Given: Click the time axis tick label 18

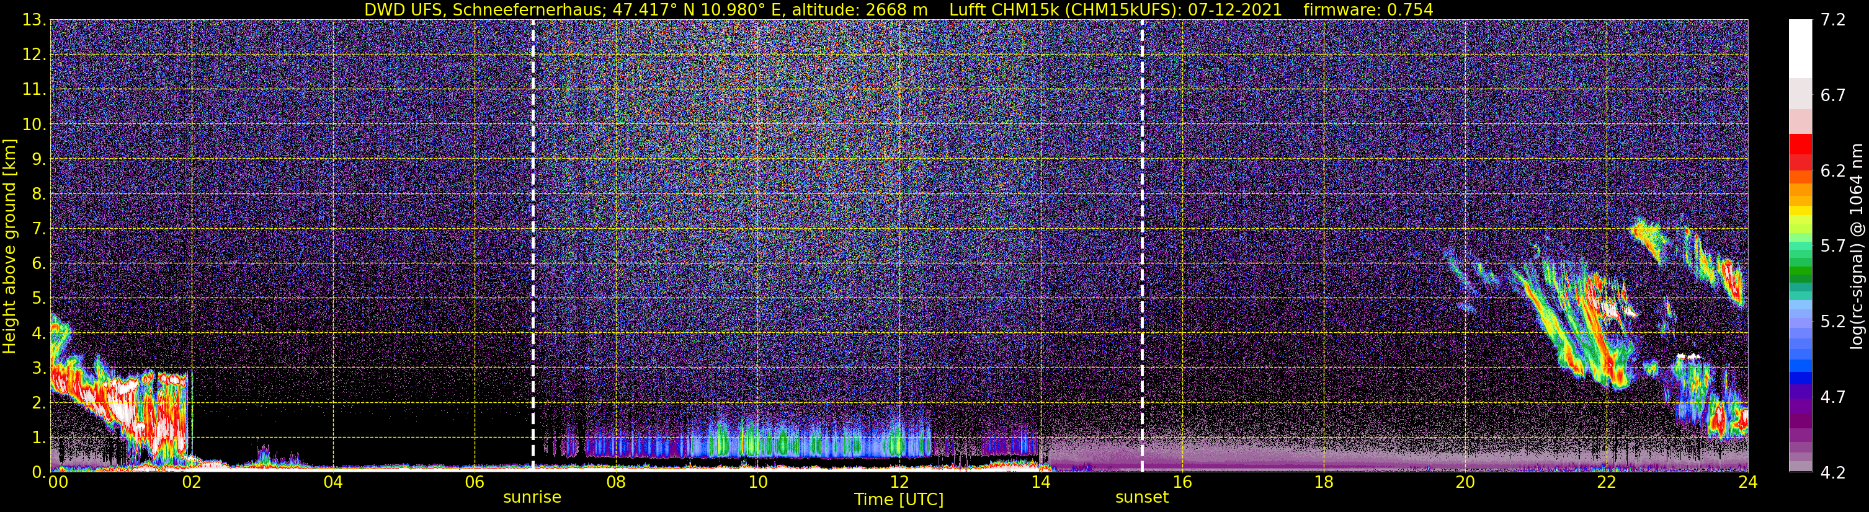Looking at the screenshot, I should (1323, 483).
